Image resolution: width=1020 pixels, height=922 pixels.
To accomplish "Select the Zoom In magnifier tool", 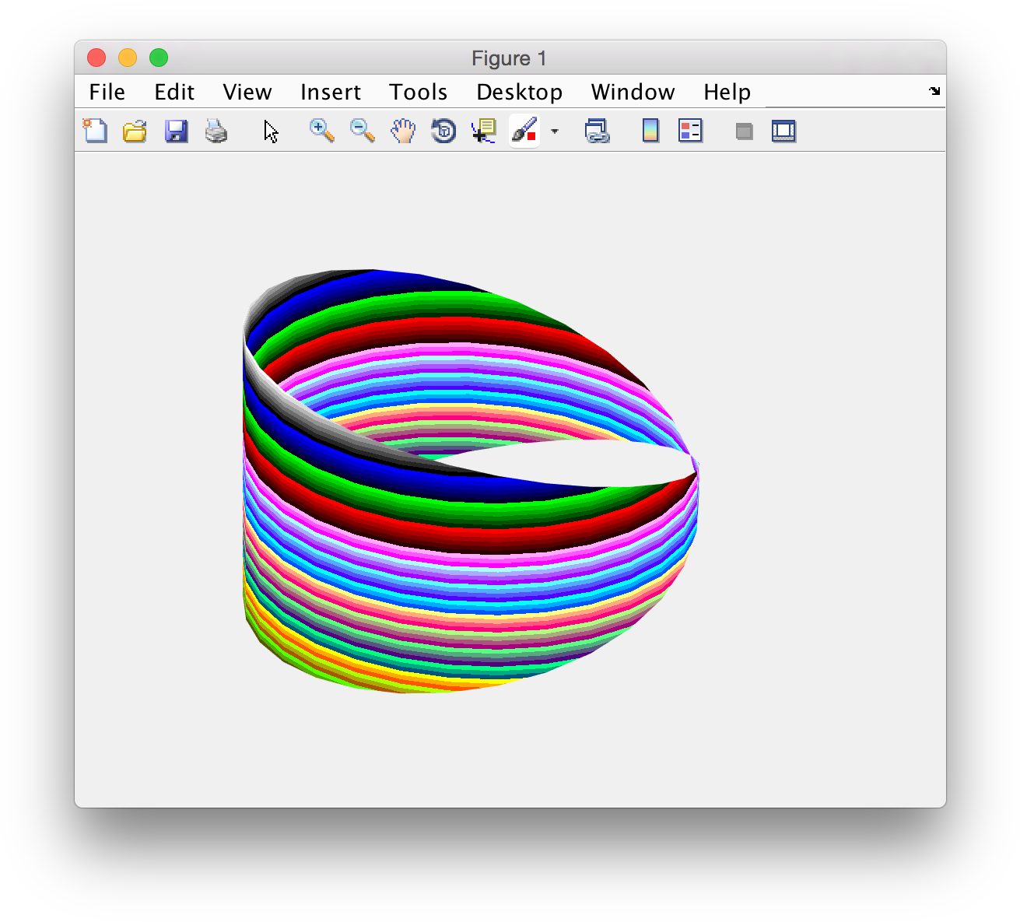I will pyautogui.click(x=321, y=131).
